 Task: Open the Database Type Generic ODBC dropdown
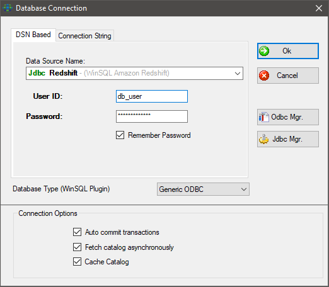coord(203,189)
